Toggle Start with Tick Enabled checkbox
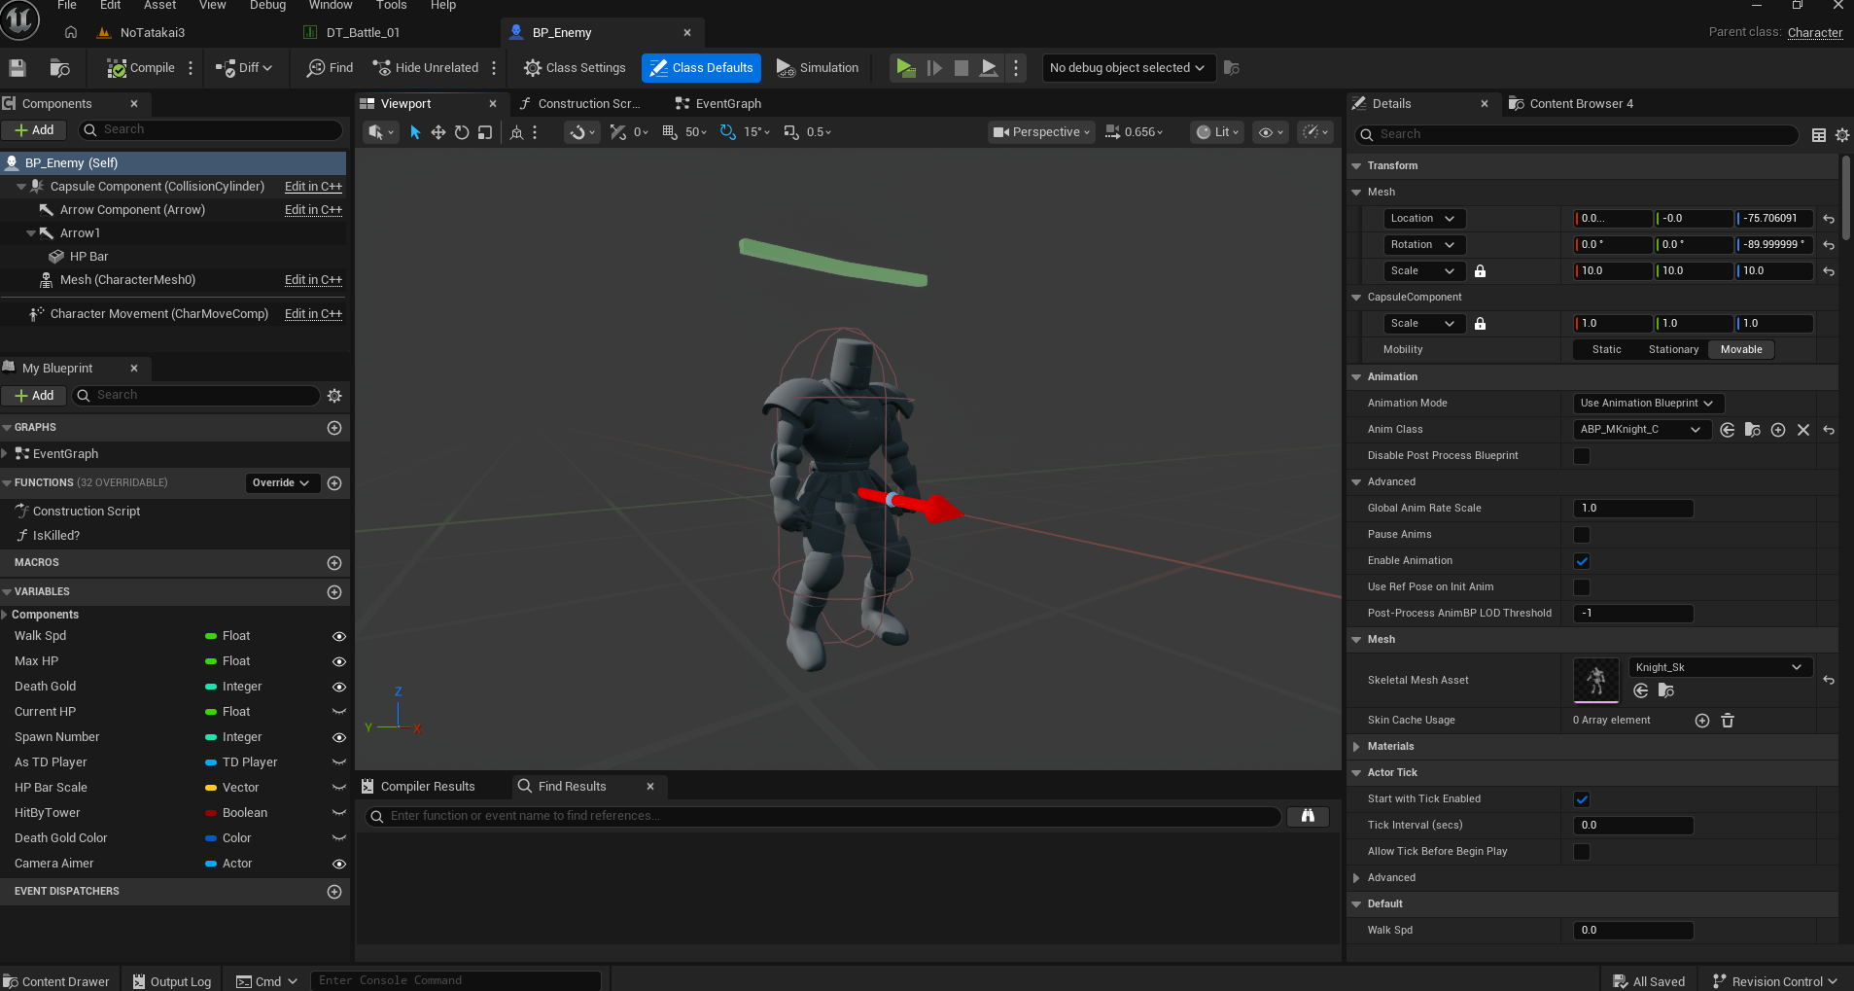This screenshot has height=991, width=1854. 1582,799
